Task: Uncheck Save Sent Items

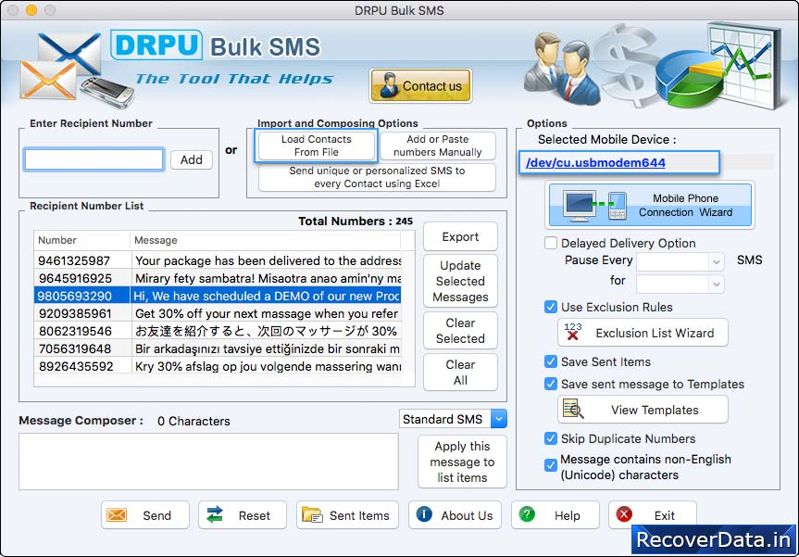Action: click(550, 361)
